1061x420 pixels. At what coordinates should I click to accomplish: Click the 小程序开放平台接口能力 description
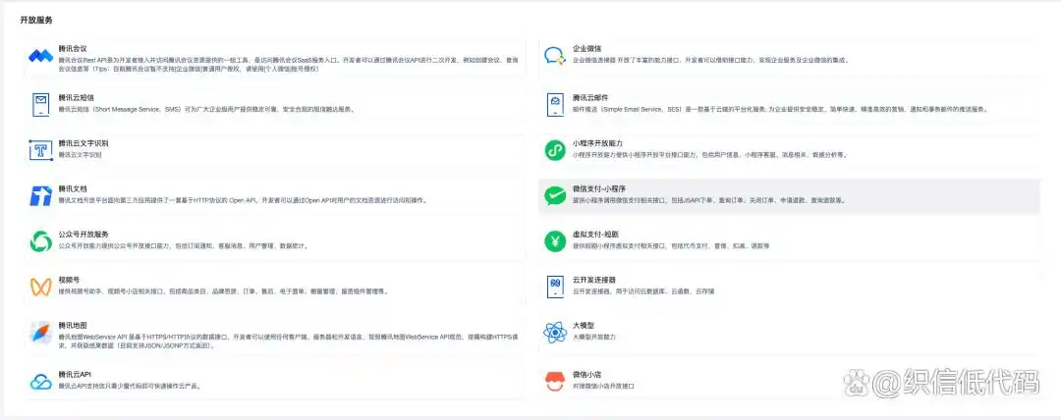pyautogui.click(x=710, y=155)
